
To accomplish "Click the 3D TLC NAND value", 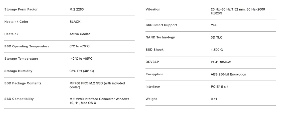I will (x=216, y=37).
